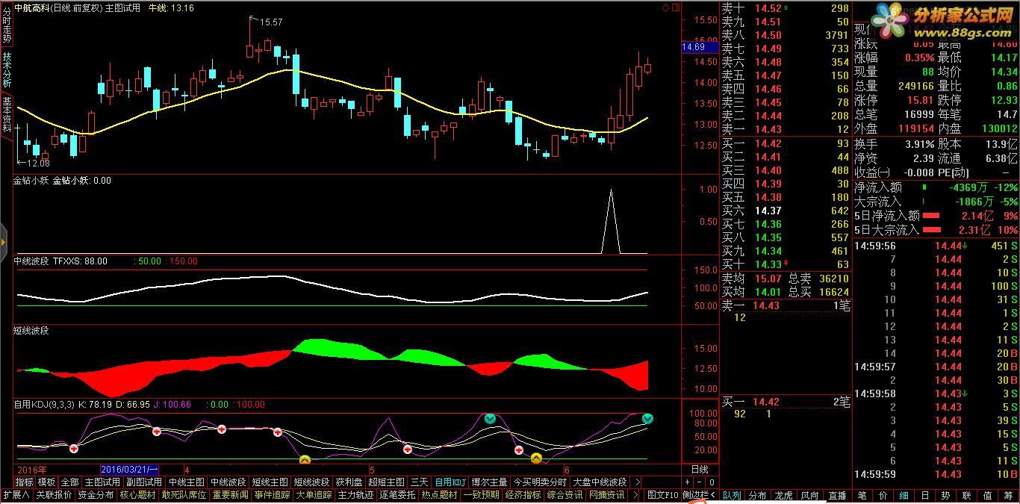Screen dimensions: 1020x504
Task: Click the yellow up-arrow KDJ marker in April
Action: point(304,459)
